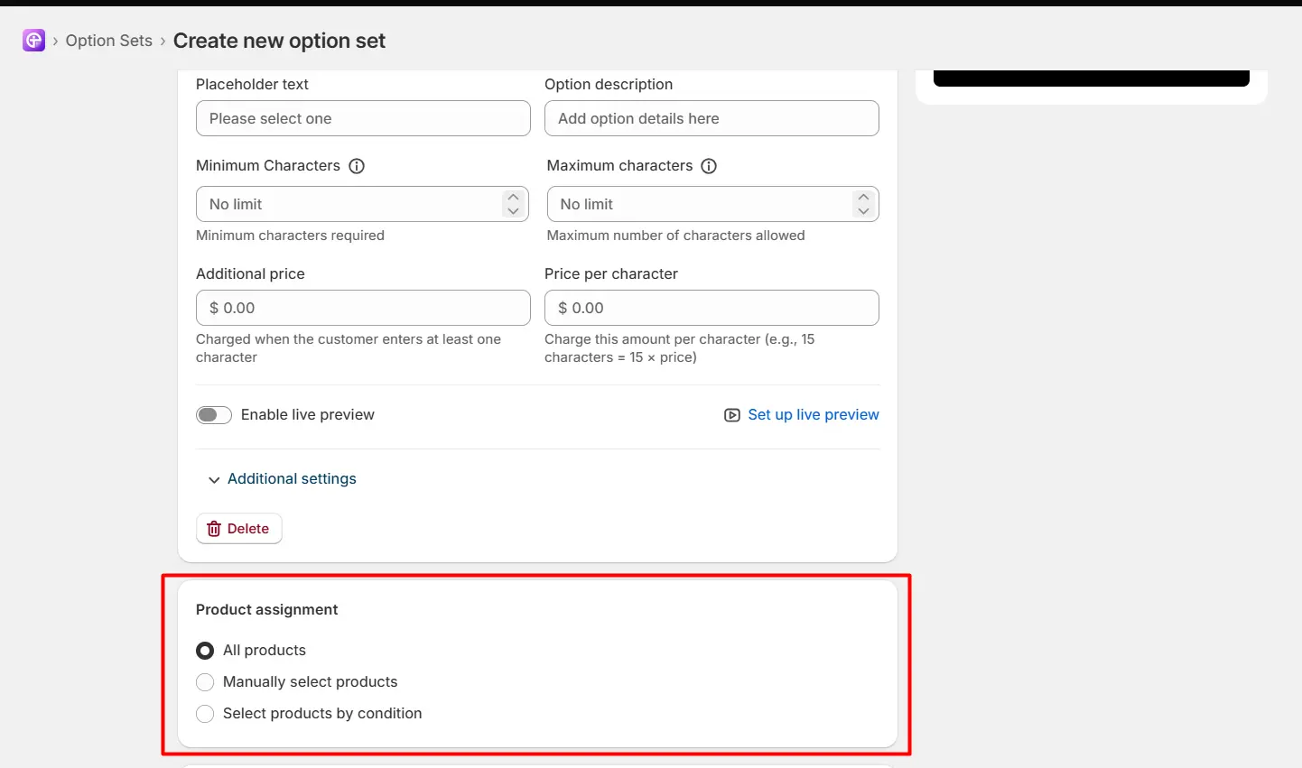Choose Manually select products option
Screen dimensions: 1302x768
coord(205,682)
